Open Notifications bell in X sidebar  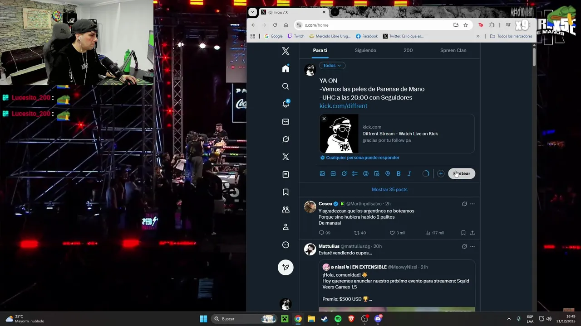coord(286,104)
